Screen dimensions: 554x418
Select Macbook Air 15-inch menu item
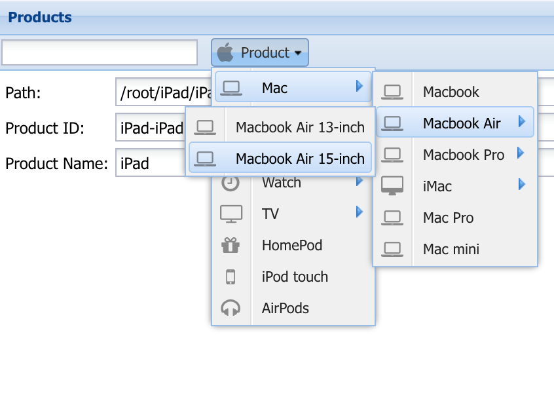pos(280,158)
